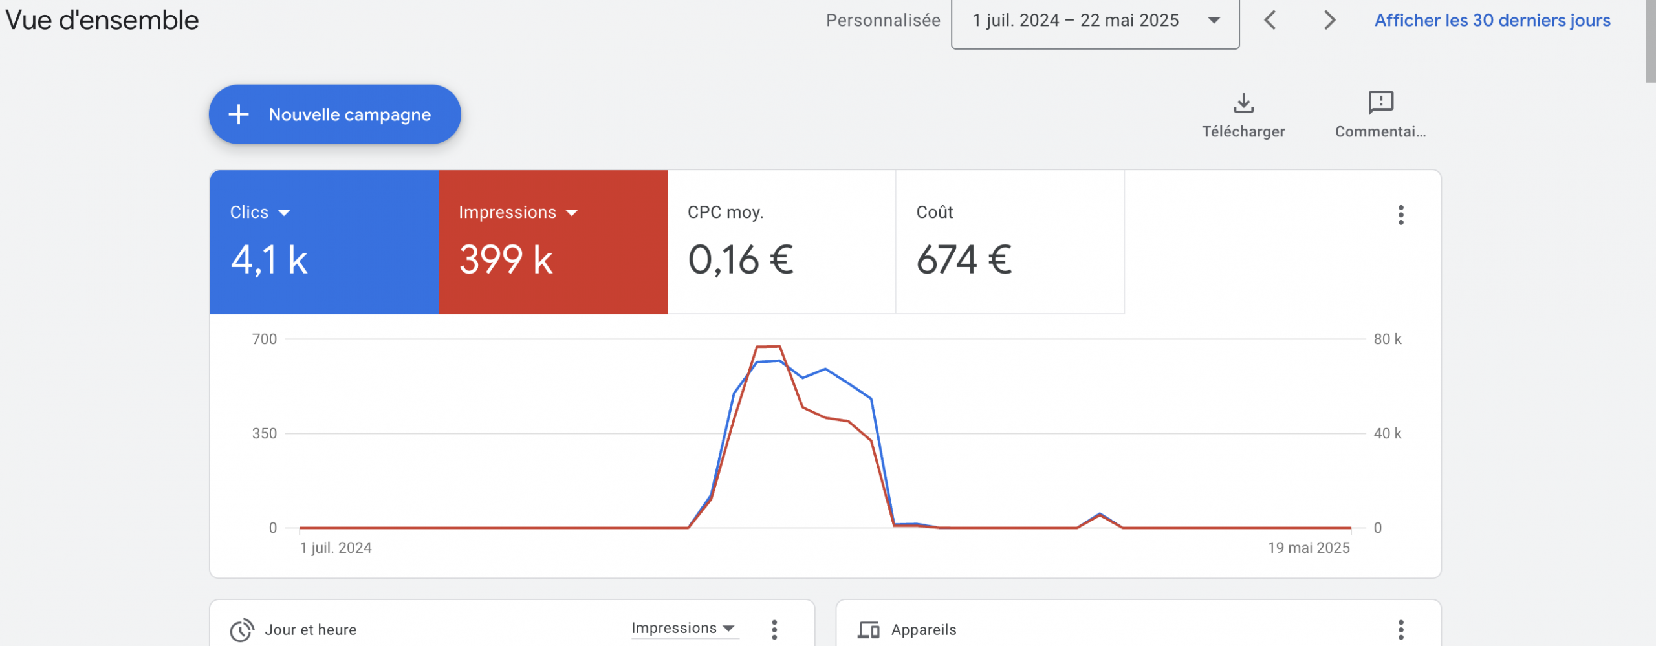The height and width of the screenshot is (646, 1656).
Task: Open the Commentaires feedback icon
Action: [1380, 103]
